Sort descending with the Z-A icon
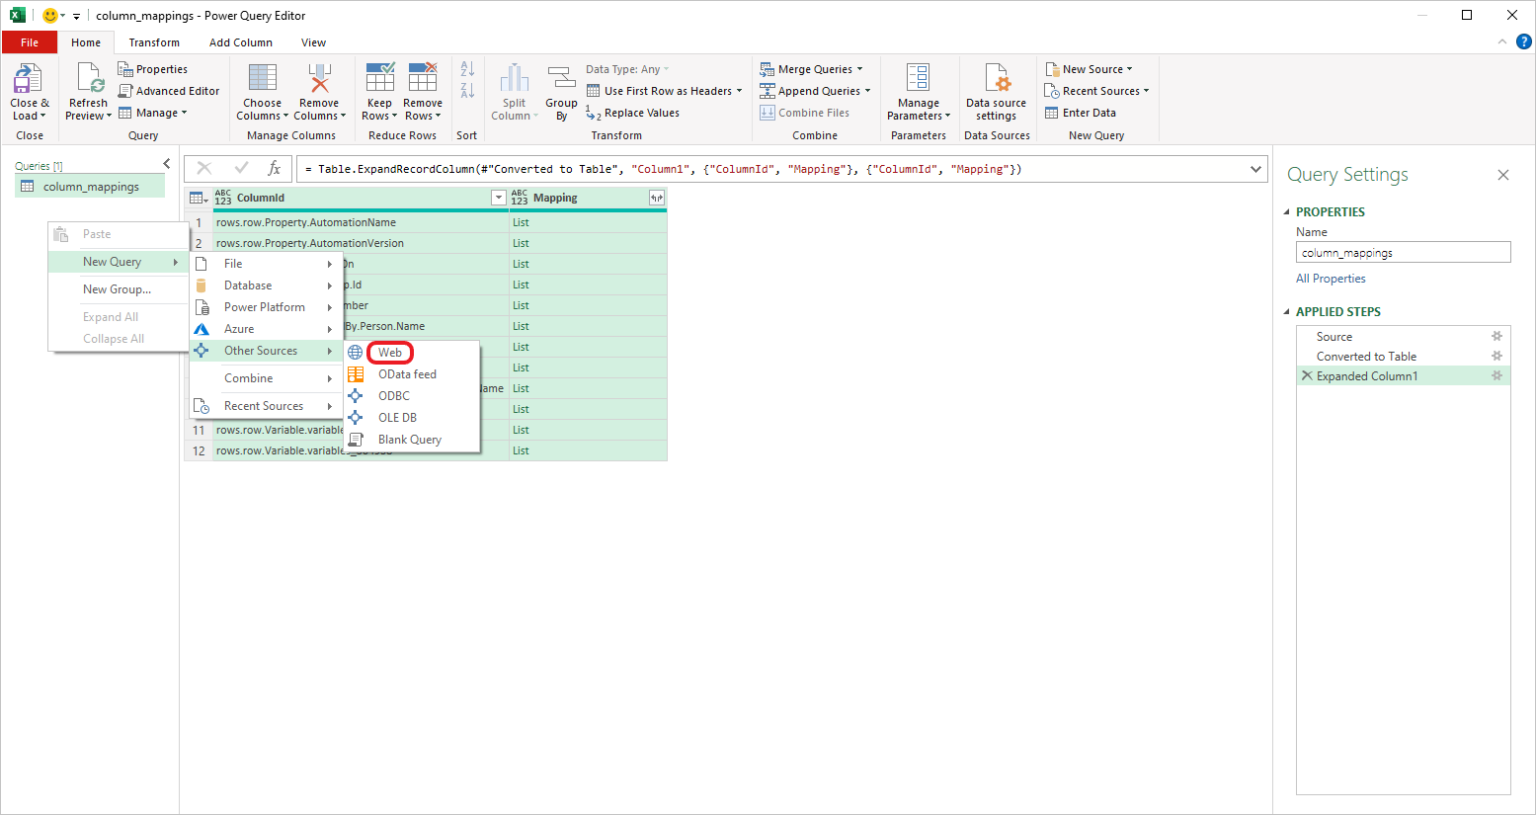This screenshot has width=1536, height=815. pyautogui.click(x=467, y=91)
